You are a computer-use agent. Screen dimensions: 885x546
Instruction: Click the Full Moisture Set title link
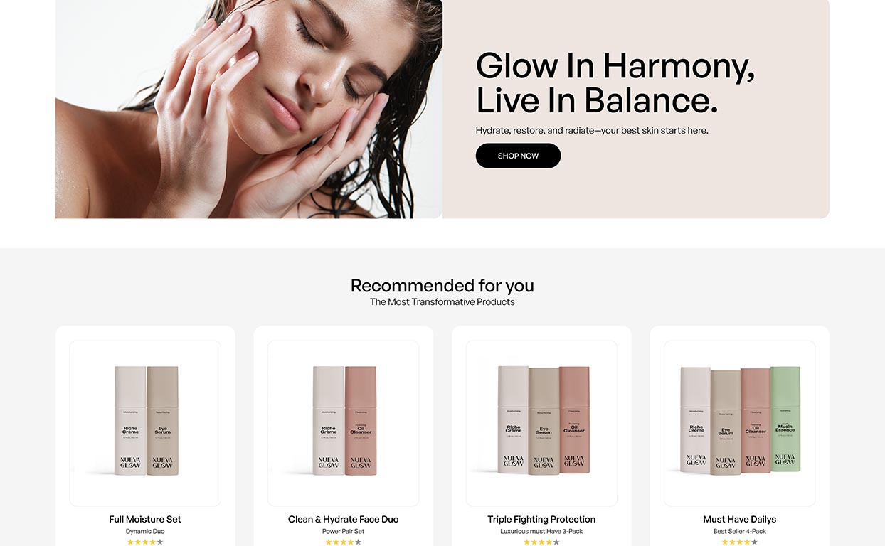145,520
